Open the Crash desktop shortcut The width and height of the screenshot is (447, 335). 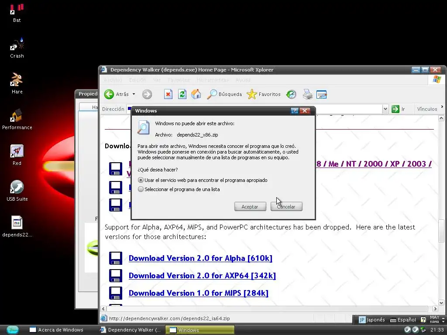click(x=17, y=48)
